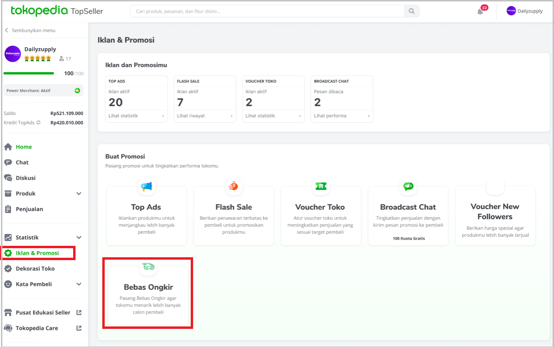Click the Penjualan clipboard icon
The image size is (554, 347).
8,209
